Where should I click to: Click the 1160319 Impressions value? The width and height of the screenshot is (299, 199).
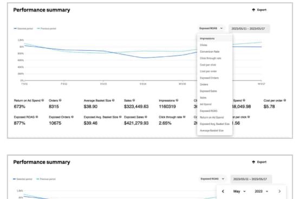coord(167,107)
